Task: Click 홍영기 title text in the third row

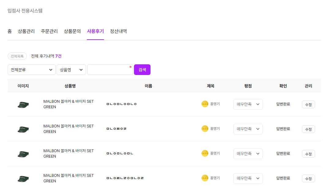Action: 215,153
